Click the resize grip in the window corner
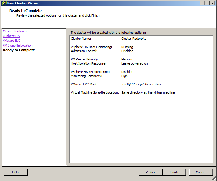 pos(214,178)
